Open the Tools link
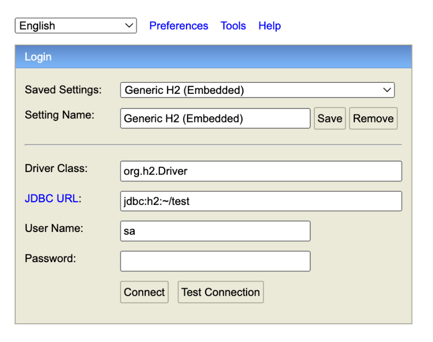433x342 pixels. point(233,26)
